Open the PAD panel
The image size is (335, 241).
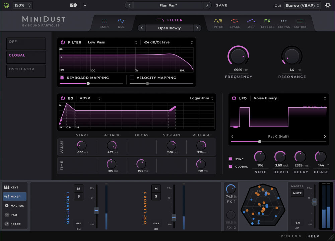(x=14, y=215)
